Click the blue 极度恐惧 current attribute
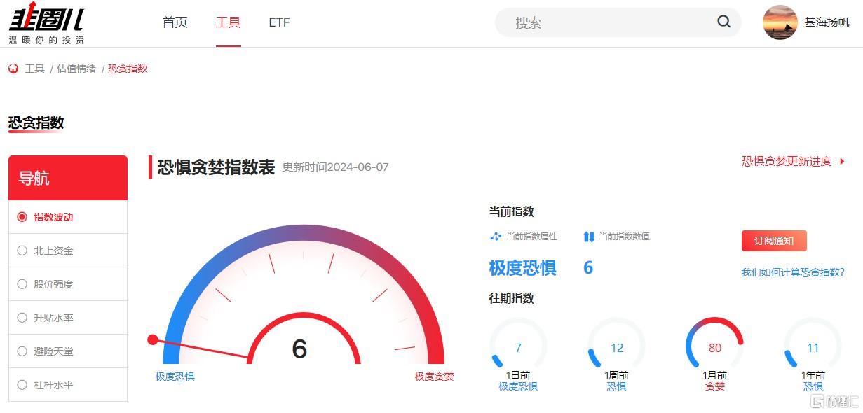 522,268
